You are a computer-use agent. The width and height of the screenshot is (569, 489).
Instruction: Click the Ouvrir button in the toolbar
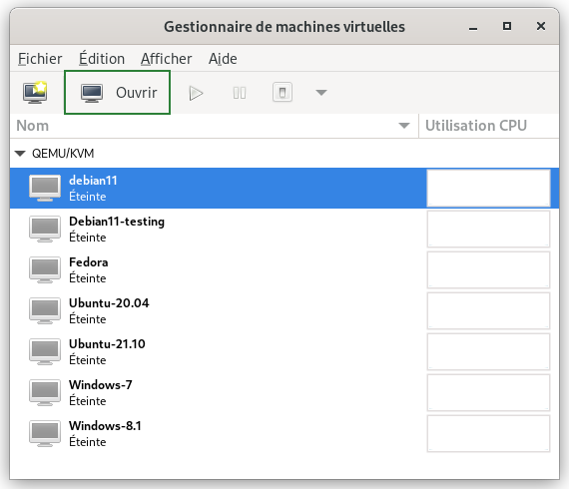(x=117, y=93)
